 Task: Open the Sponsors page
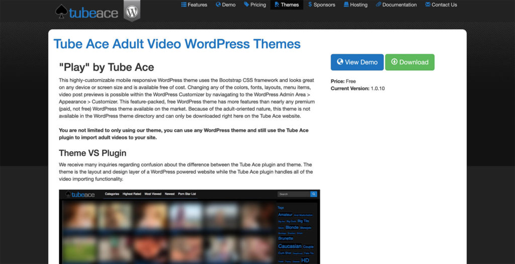[321, 5]
